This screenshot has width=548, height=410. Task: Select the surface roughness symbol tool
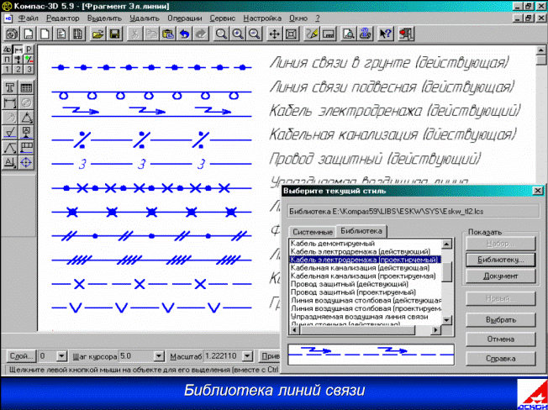click(10, 133)
